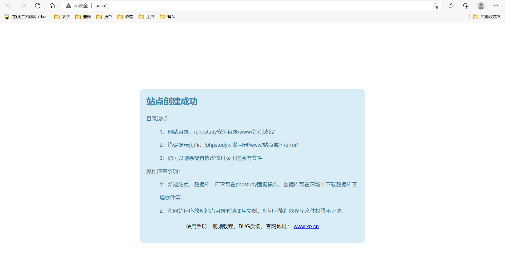Click the 目录说明 label

point(158,119)
